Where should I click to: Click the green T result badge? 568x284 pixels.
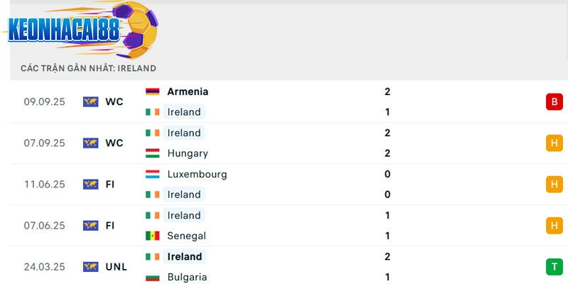click(x=554, y=267)
